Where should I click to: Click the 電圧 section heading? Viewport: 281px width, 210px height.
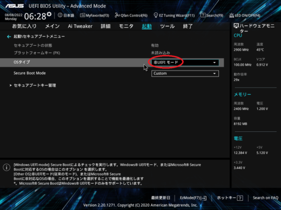click(238, 138)
